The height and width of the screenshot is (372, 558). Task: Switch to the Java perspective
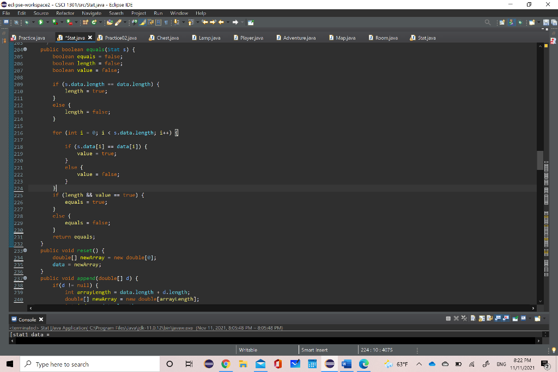pos(511,22)
